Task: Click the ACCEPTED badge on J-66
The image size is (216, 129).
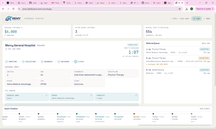Action: click(204, 49)
